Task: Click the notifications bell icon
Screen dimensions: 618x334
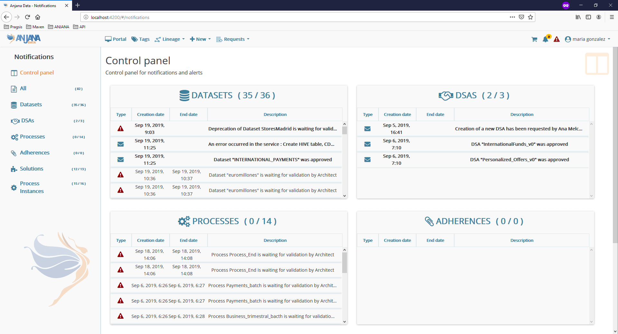Action: point(545,39)
